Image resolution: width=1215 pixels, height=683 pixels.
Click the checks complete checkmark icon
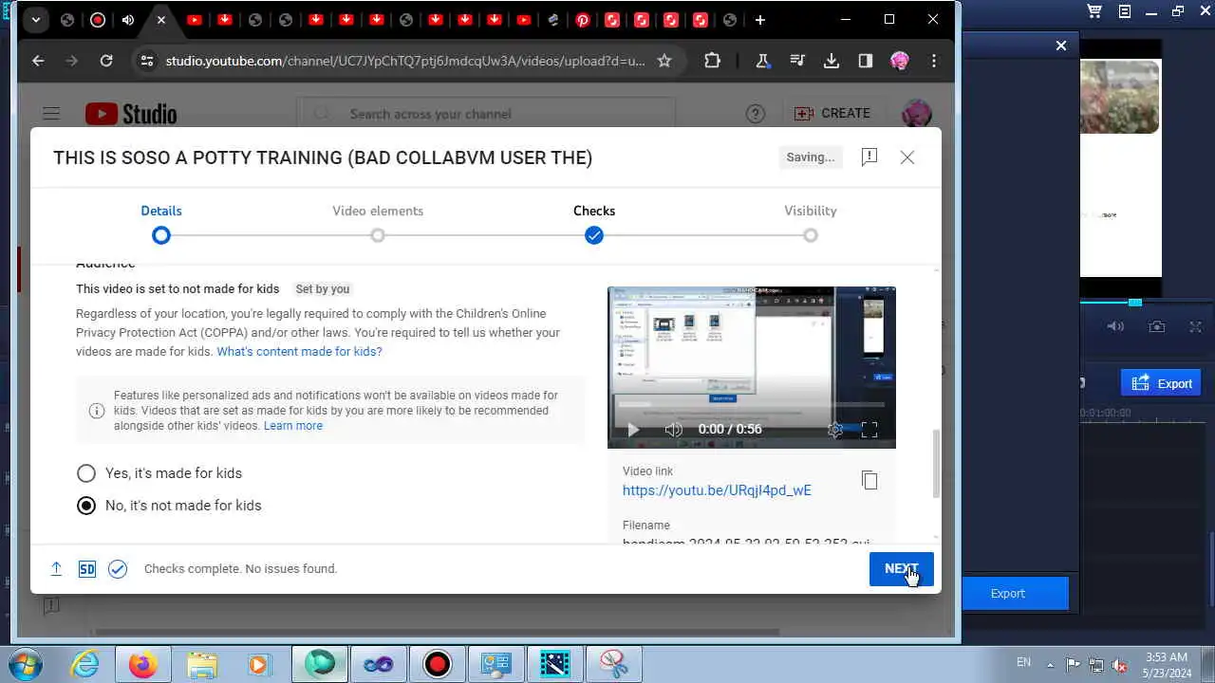[118, 569]
